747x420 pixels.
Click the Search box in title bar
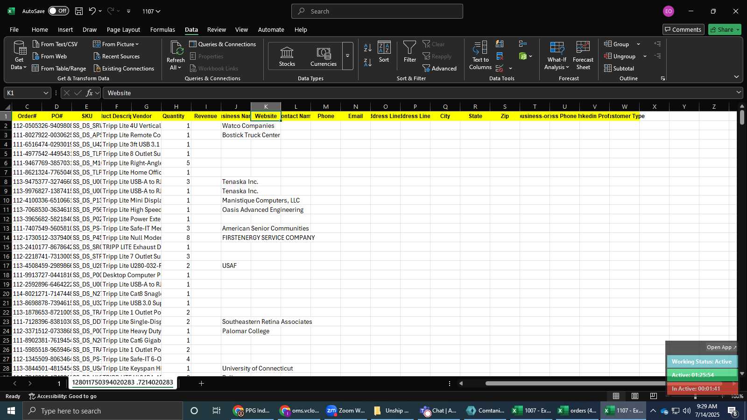tap(377, 11)
